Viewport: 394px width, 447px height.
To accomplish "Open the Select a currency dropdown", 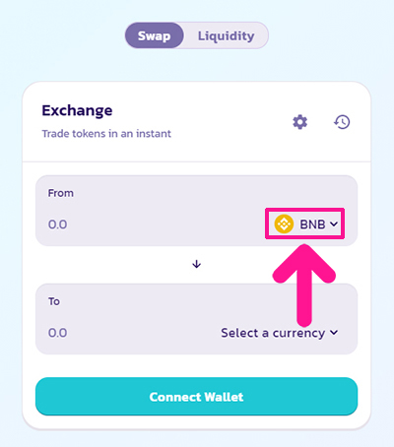I will point(280,333).
